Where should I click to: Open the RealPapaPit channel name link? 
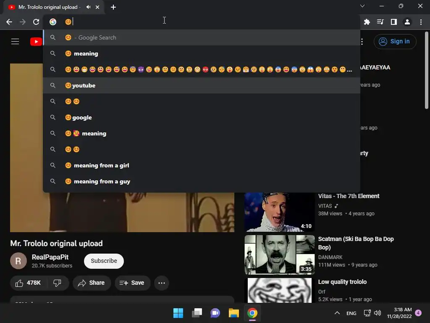point(50,257)
